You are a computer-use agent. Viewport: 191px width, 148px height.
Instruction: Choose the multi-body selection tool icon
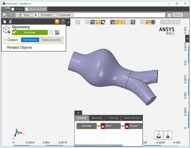(x=103, y=22)
